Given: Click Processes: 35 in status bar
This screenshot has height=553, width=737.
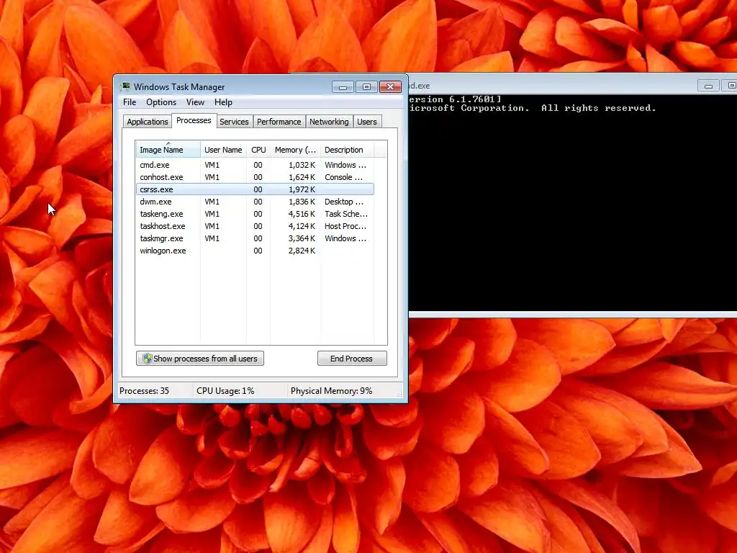Looking at the screenshot, I should (x=144, y=391).
